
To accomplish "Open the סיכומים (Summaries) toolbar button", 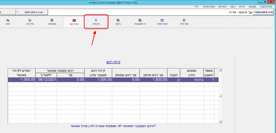I will (x=96, y=22).
